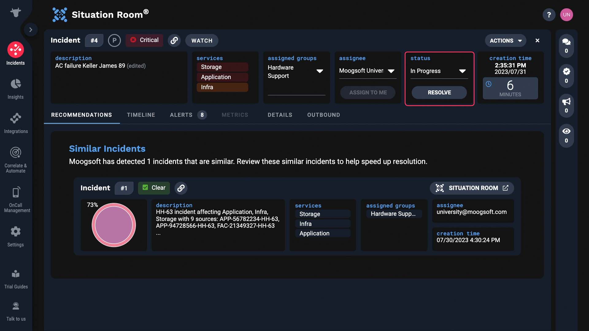Image resolution: width=589 pixels, height=331 pixels.
Task: Close the incident panel with X
Action: pyautogui.click(x=537, y=40)
